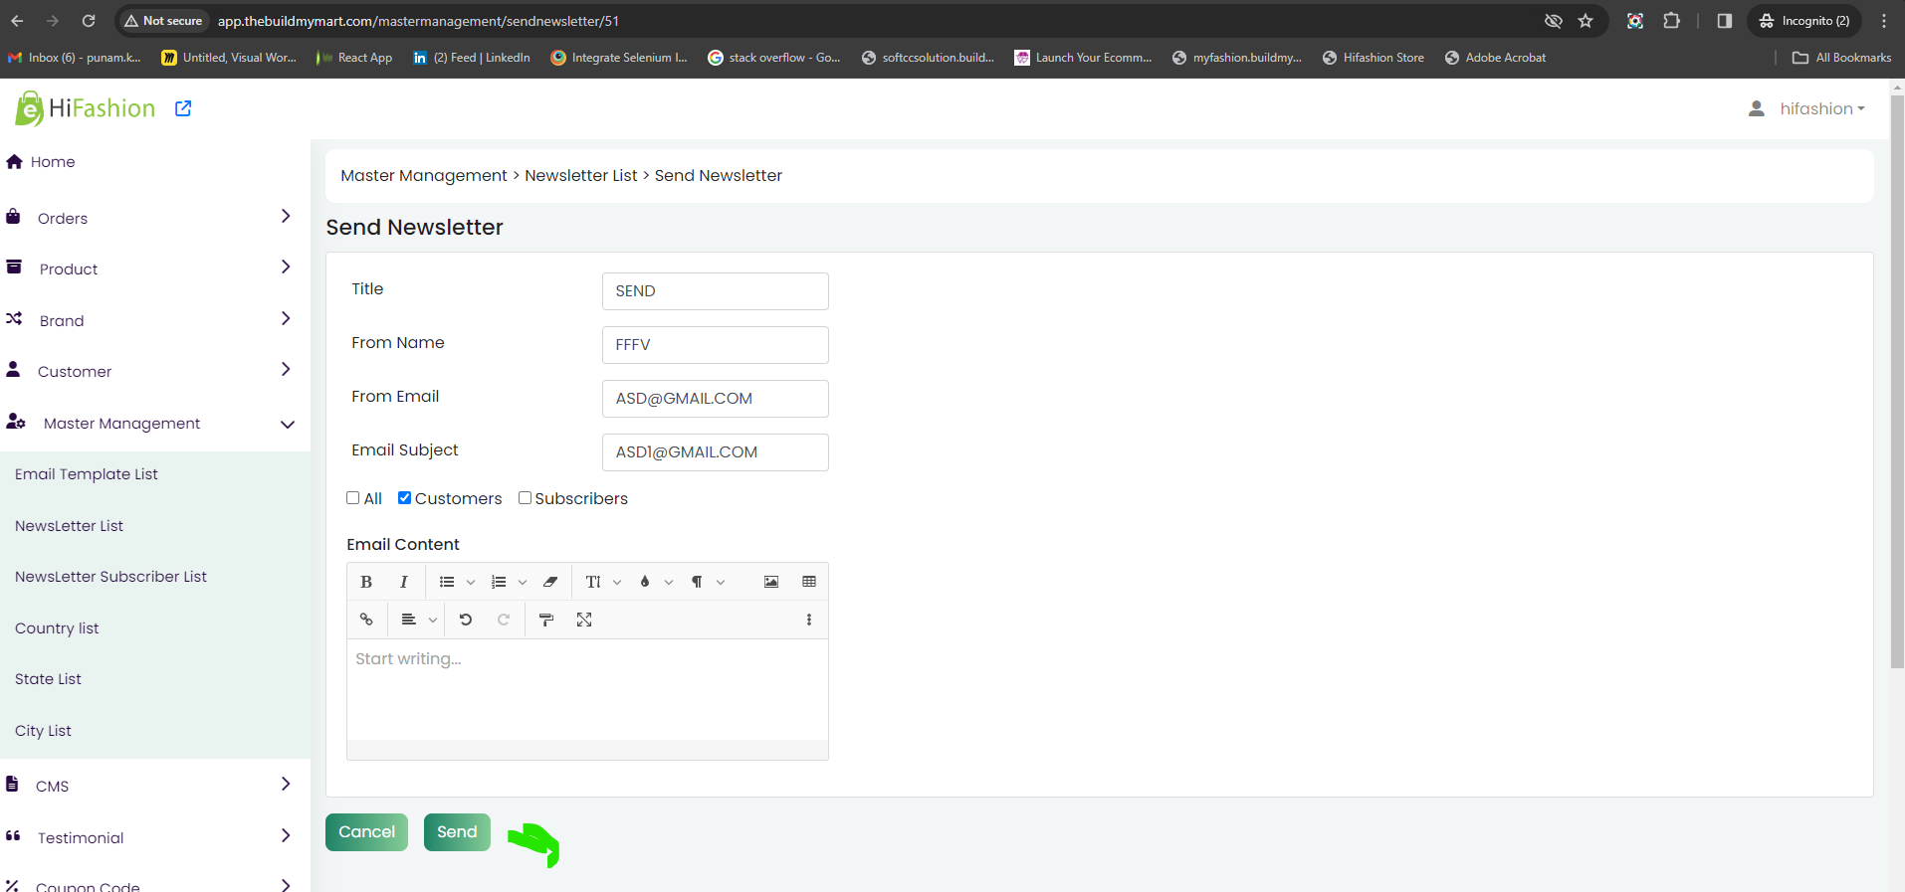Image resolution: width=1905 pixels, height=892 pixels.
Task: Click the Email Subject input field
Action: (716, 452)
